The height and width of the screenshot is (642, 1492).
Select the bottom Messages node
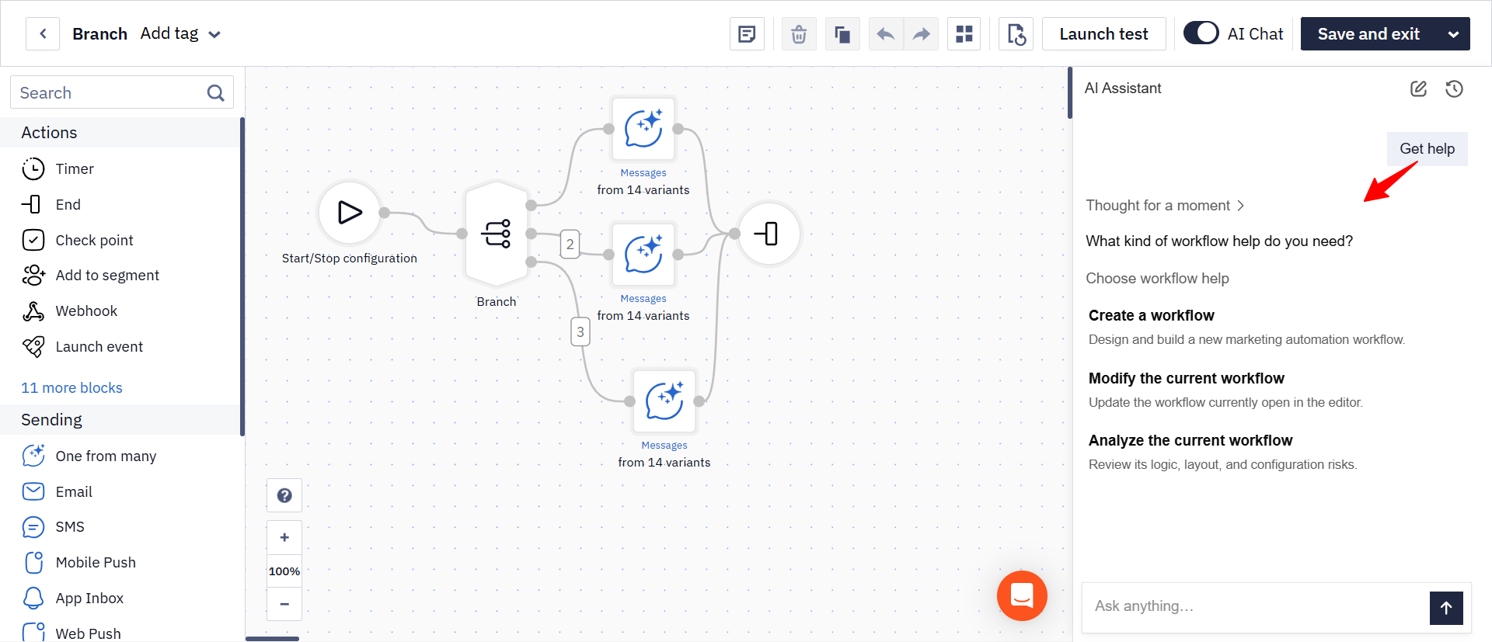point(664,401)
